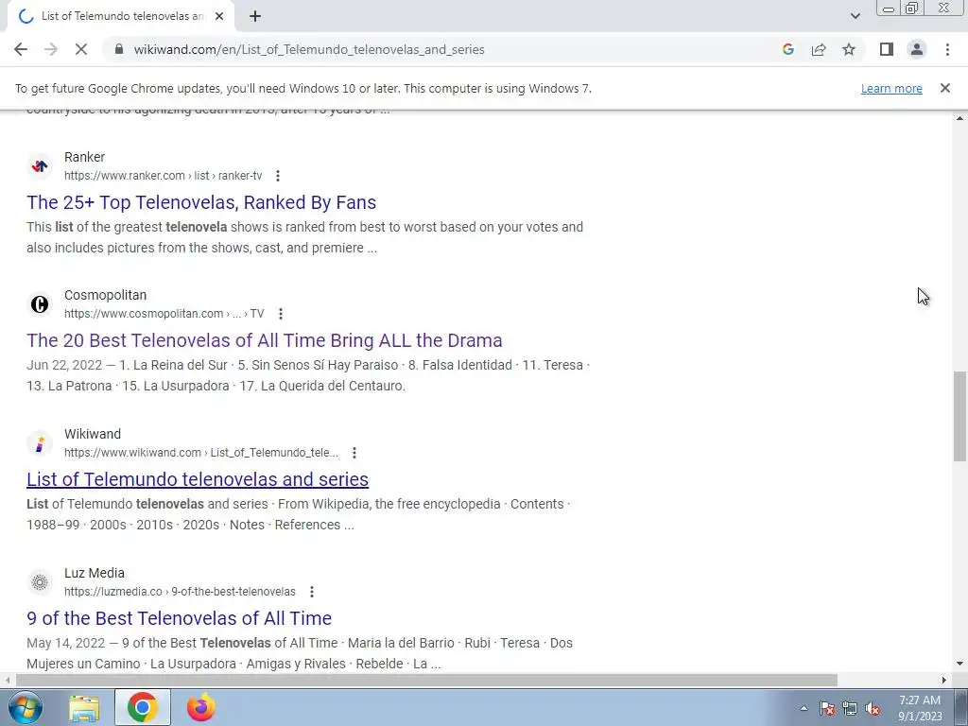Open Cosmopolitan result options menu

pos(280,314)
